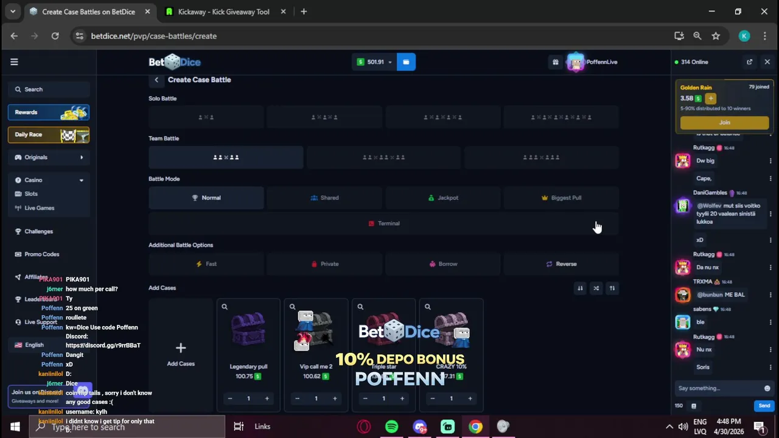Collapse the Casino section arrow
Screen dimensions: 779x438
pyautogui.click(x=82, y=180)
